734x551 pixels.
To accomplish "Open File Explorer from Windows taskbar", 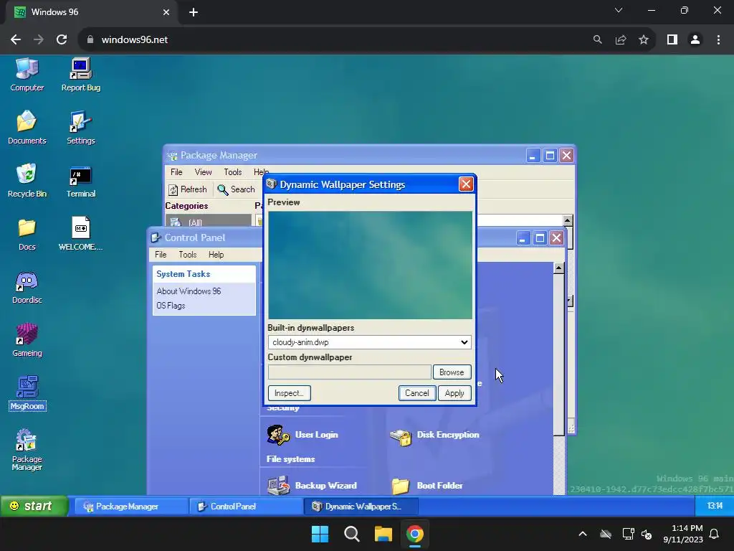I will coord(383,534).
